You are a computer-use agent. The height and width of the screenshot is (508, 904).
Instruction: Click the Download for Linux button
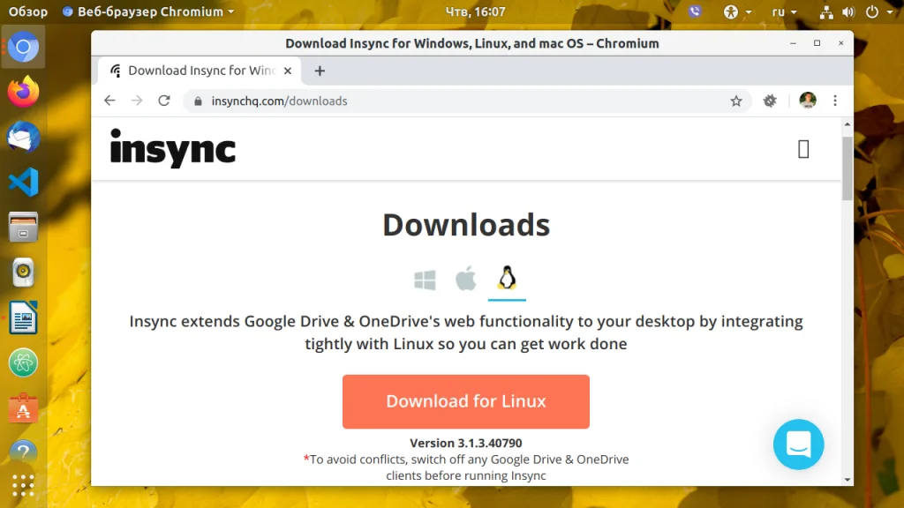pos(466,401)
